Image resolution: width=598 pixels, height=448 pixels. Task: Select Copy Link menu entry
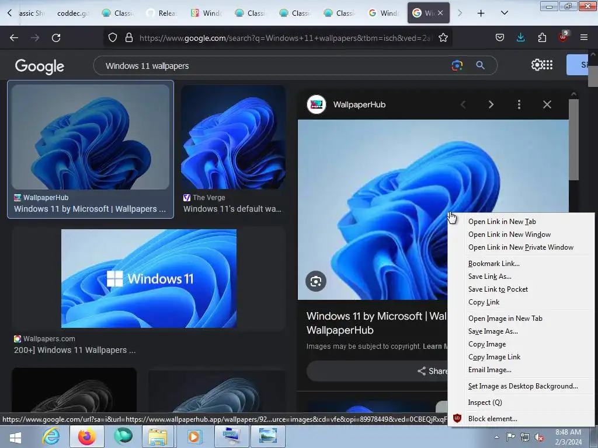click(484, 302)
